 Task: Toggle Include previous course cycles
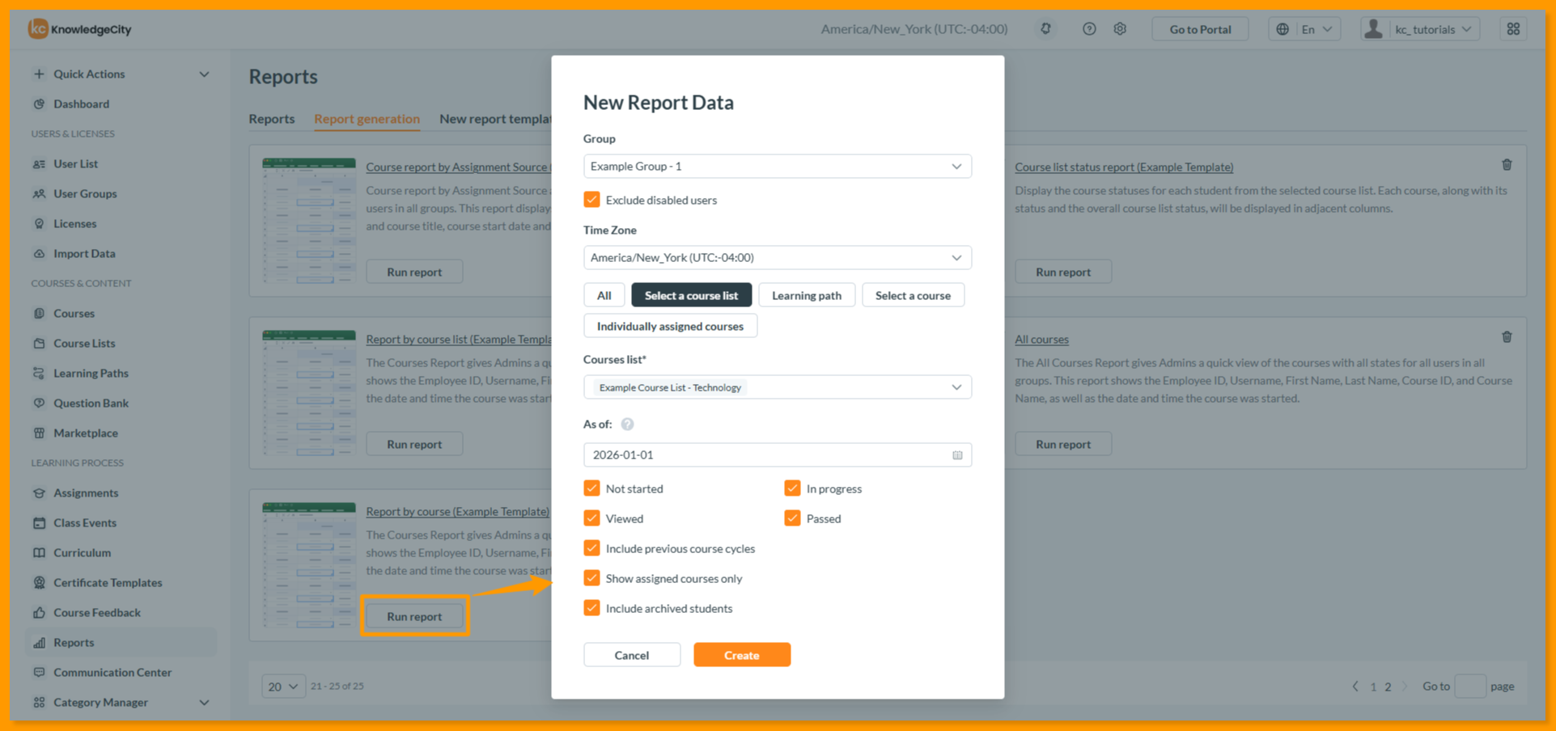[x=591, y=548]
